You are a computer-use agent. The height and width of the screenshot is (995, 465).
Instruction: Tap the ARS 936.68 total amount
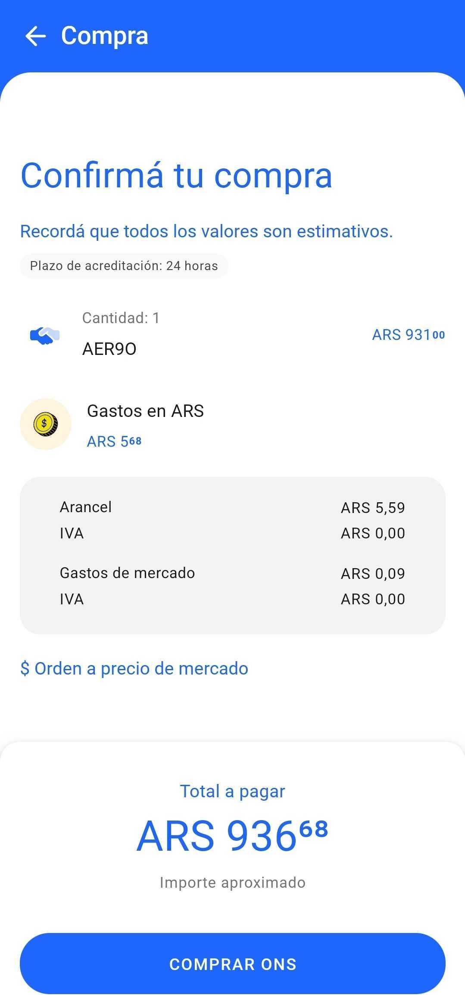point(233,836)
